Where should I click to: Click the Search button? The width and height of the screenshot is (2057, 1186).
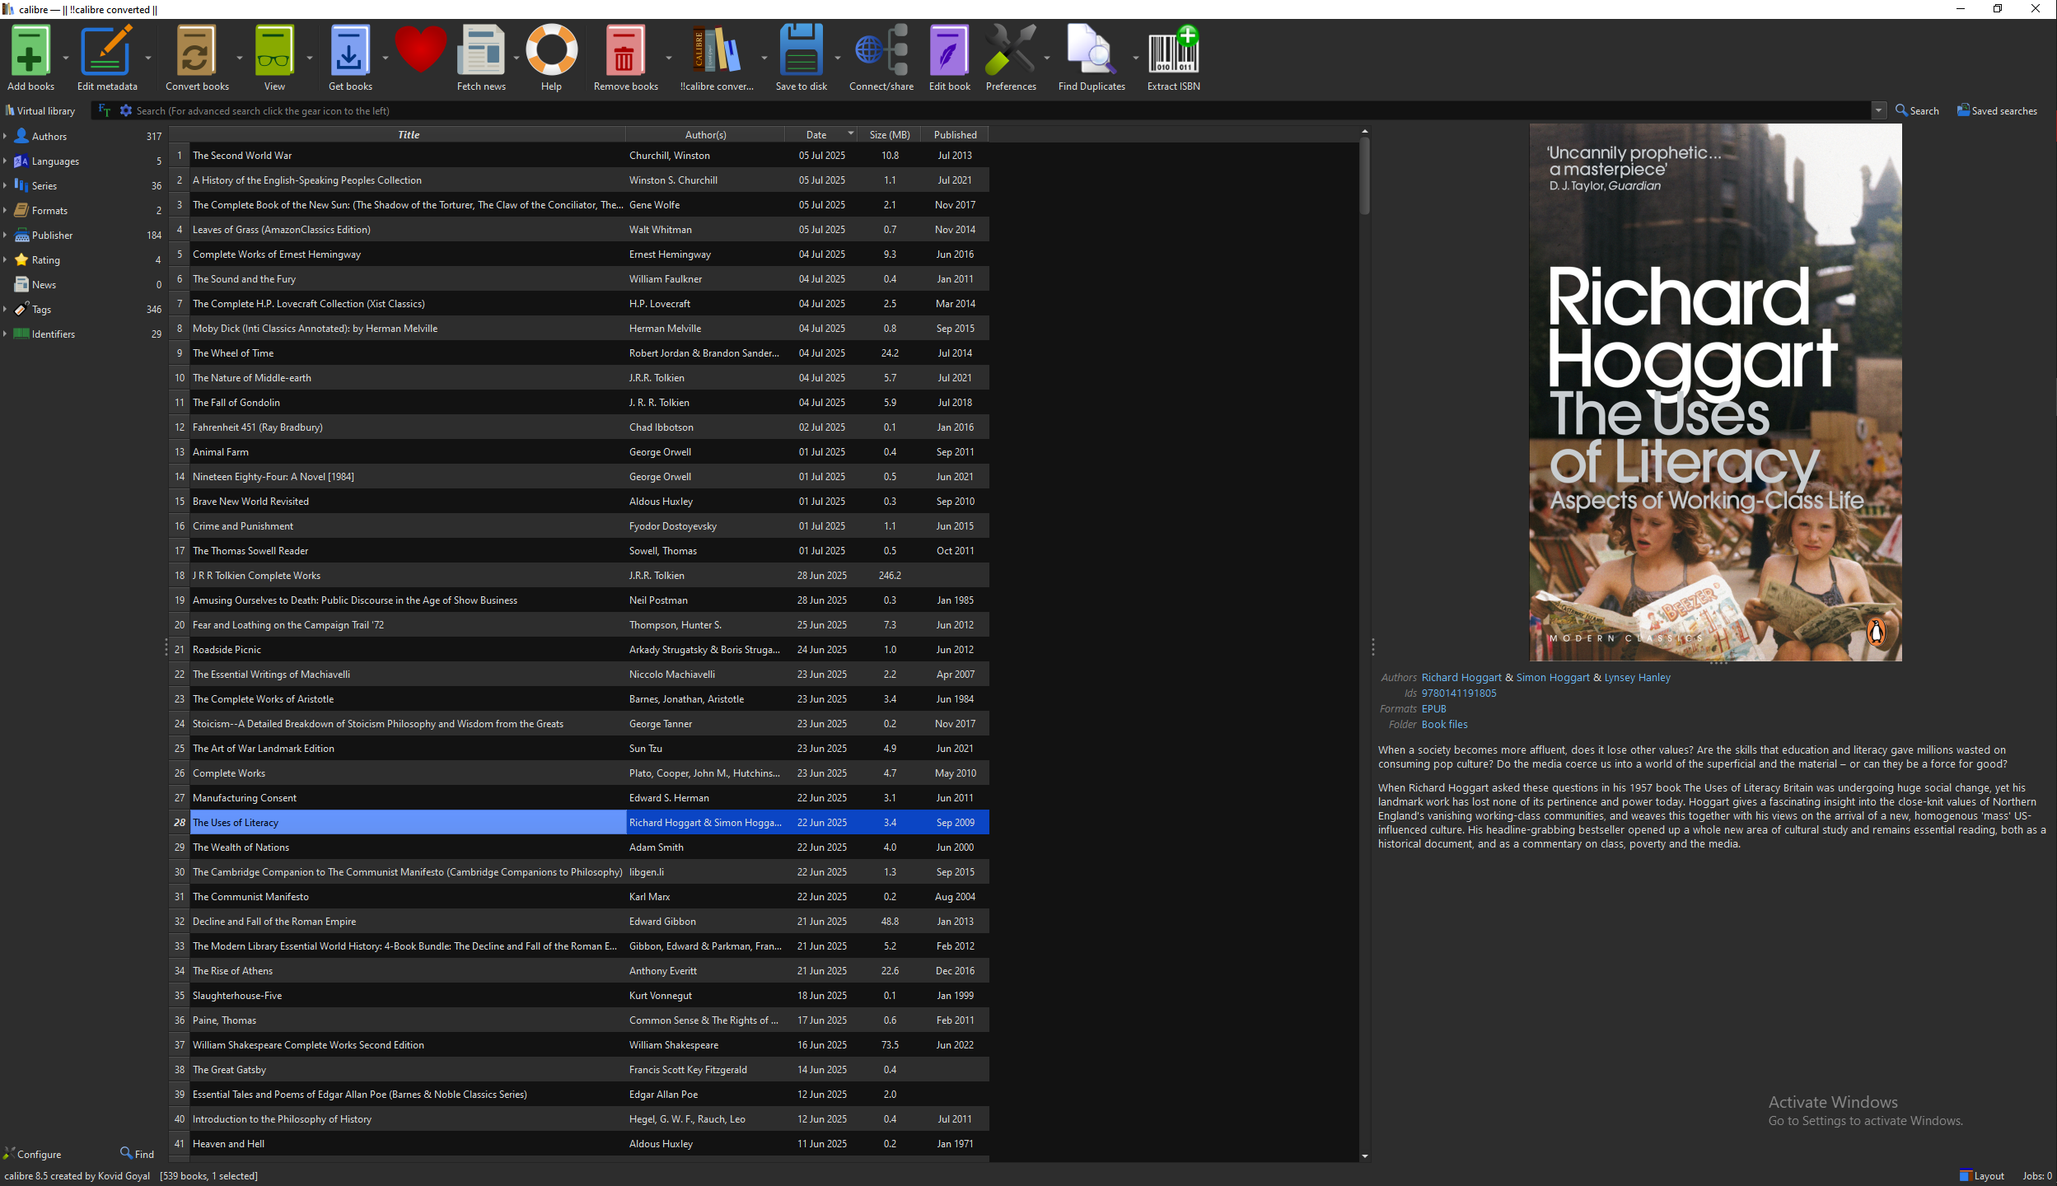[x=1917, y=110]
